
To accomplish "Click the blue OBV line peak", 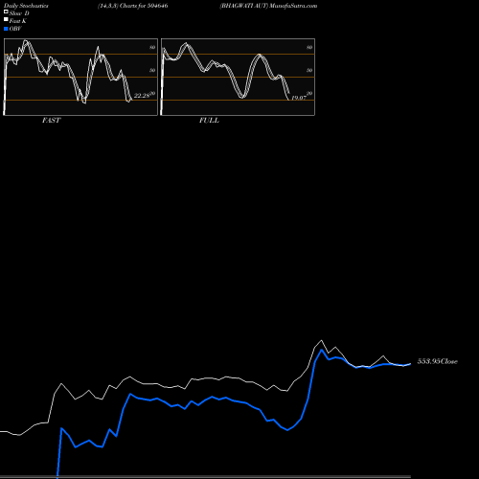I will pyautogui.click(x=322, y=350).
